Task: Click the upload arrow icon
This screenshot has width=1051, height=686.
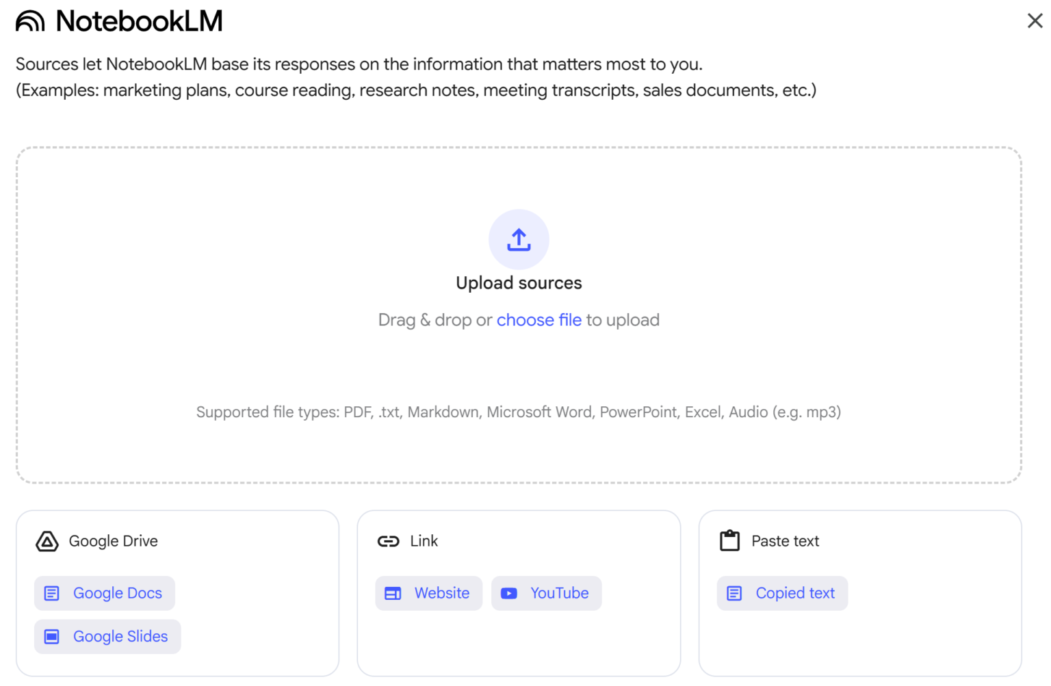Action: click(518, 239)
